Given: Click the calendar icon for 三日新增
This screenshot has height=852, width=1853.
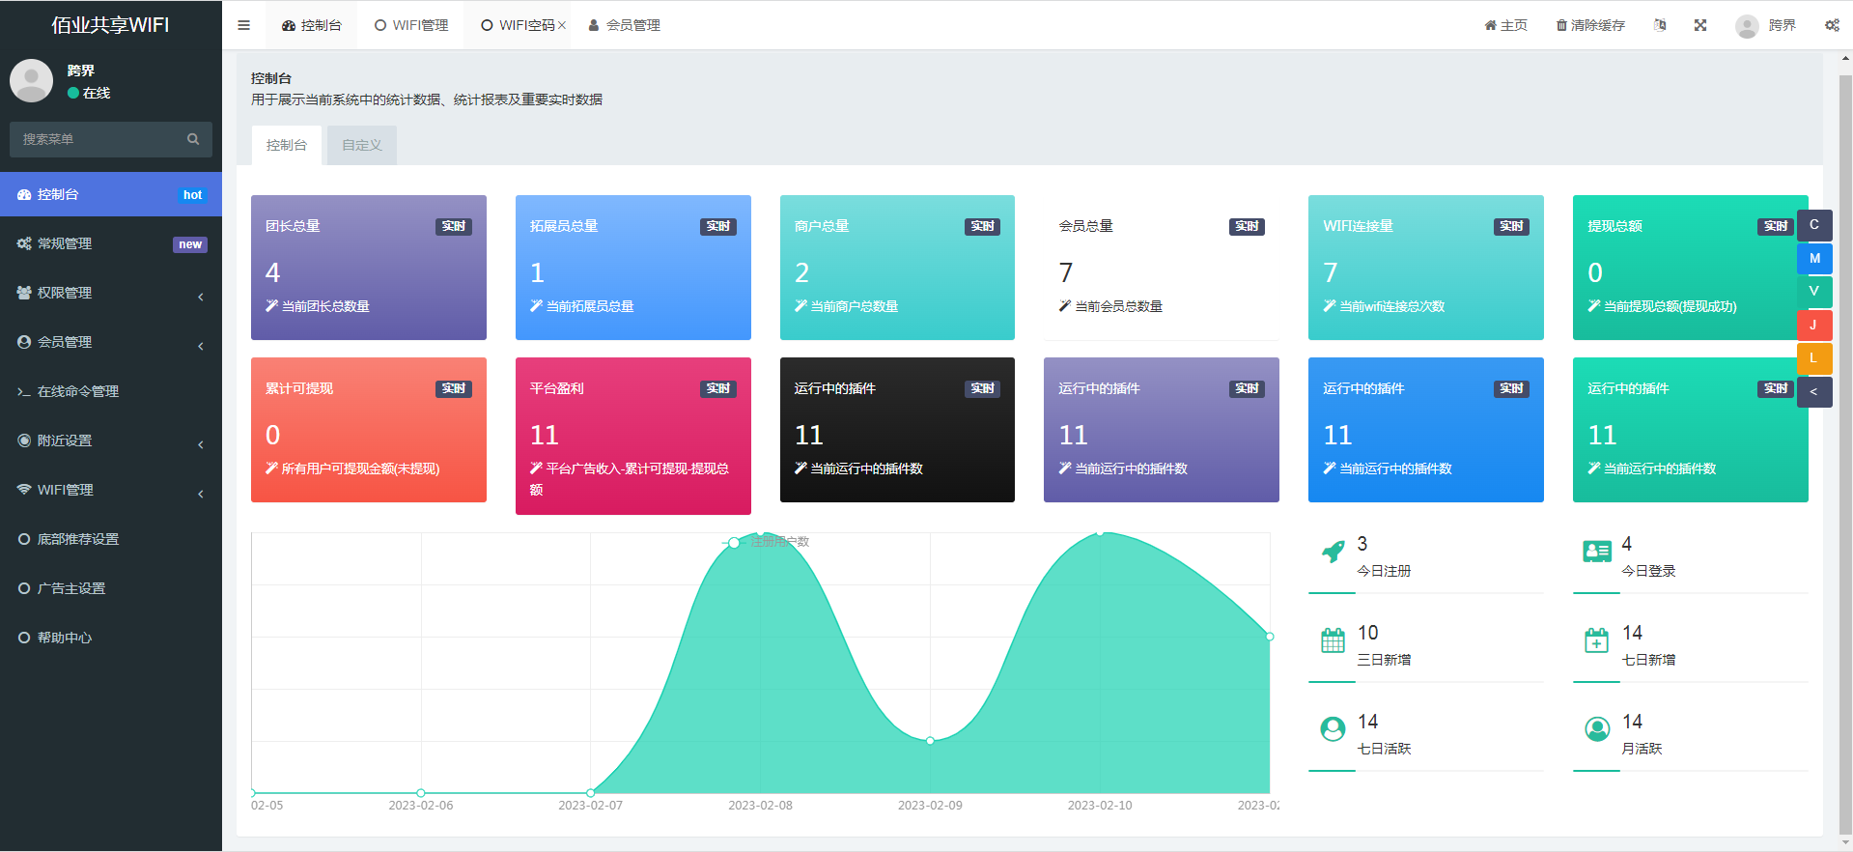Looking at the screenshot, I should [x=1333, y=640].
